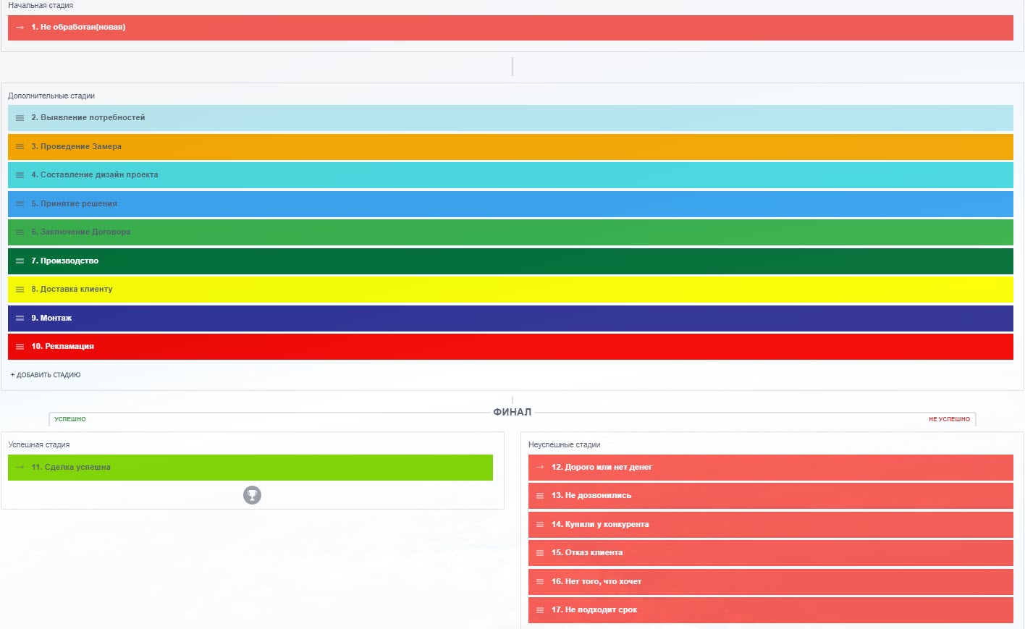Click the stage name "8. Доставка клиенту"
Image resolution: width=1025 pixels, height=629 pixels.
(x=72, y=289)
